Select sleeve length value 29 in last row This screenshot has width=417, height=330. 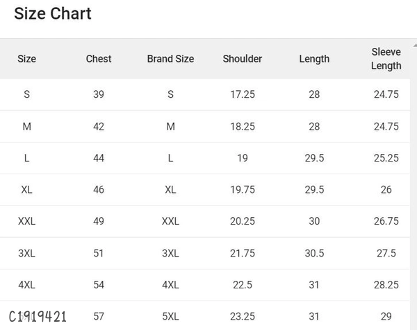tap(386, 317)
